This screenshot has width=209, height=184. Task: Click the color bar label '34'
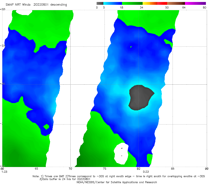(141, 7)
